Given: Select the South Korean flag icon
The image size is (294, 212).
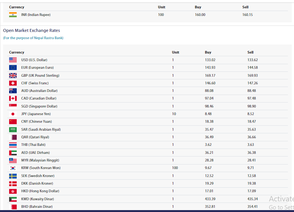Looking at the screenshot, I should pyautogui.click(x=13, y=168).
